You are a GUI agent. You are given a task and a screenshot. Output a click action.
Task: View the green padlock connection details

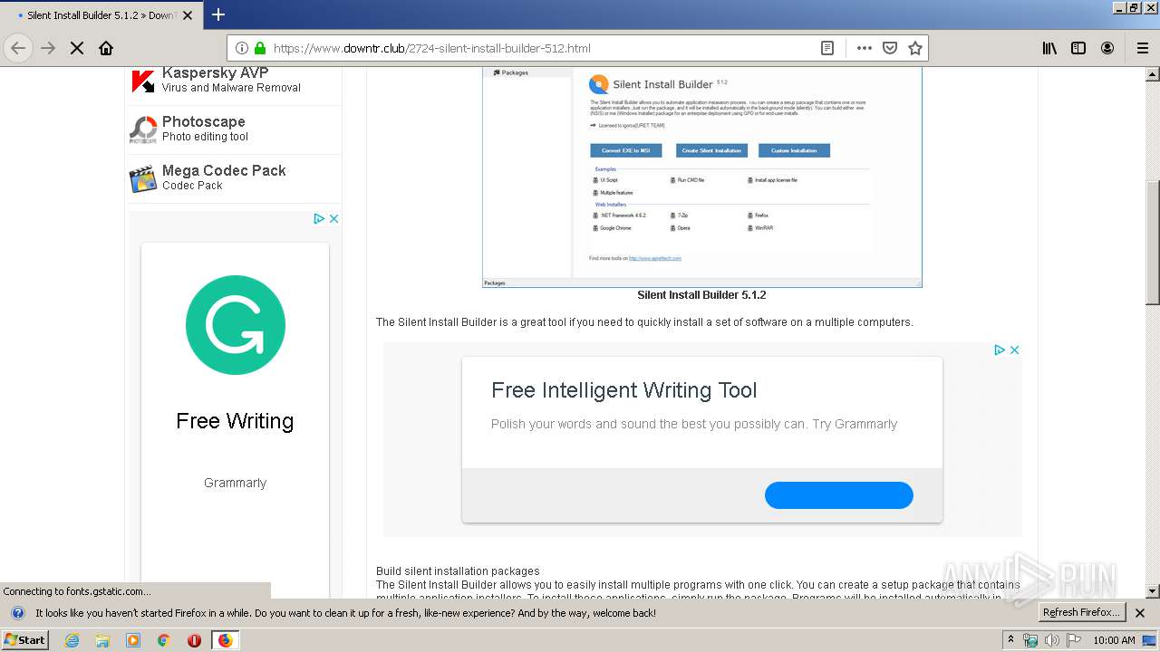[x=260, y=48]
